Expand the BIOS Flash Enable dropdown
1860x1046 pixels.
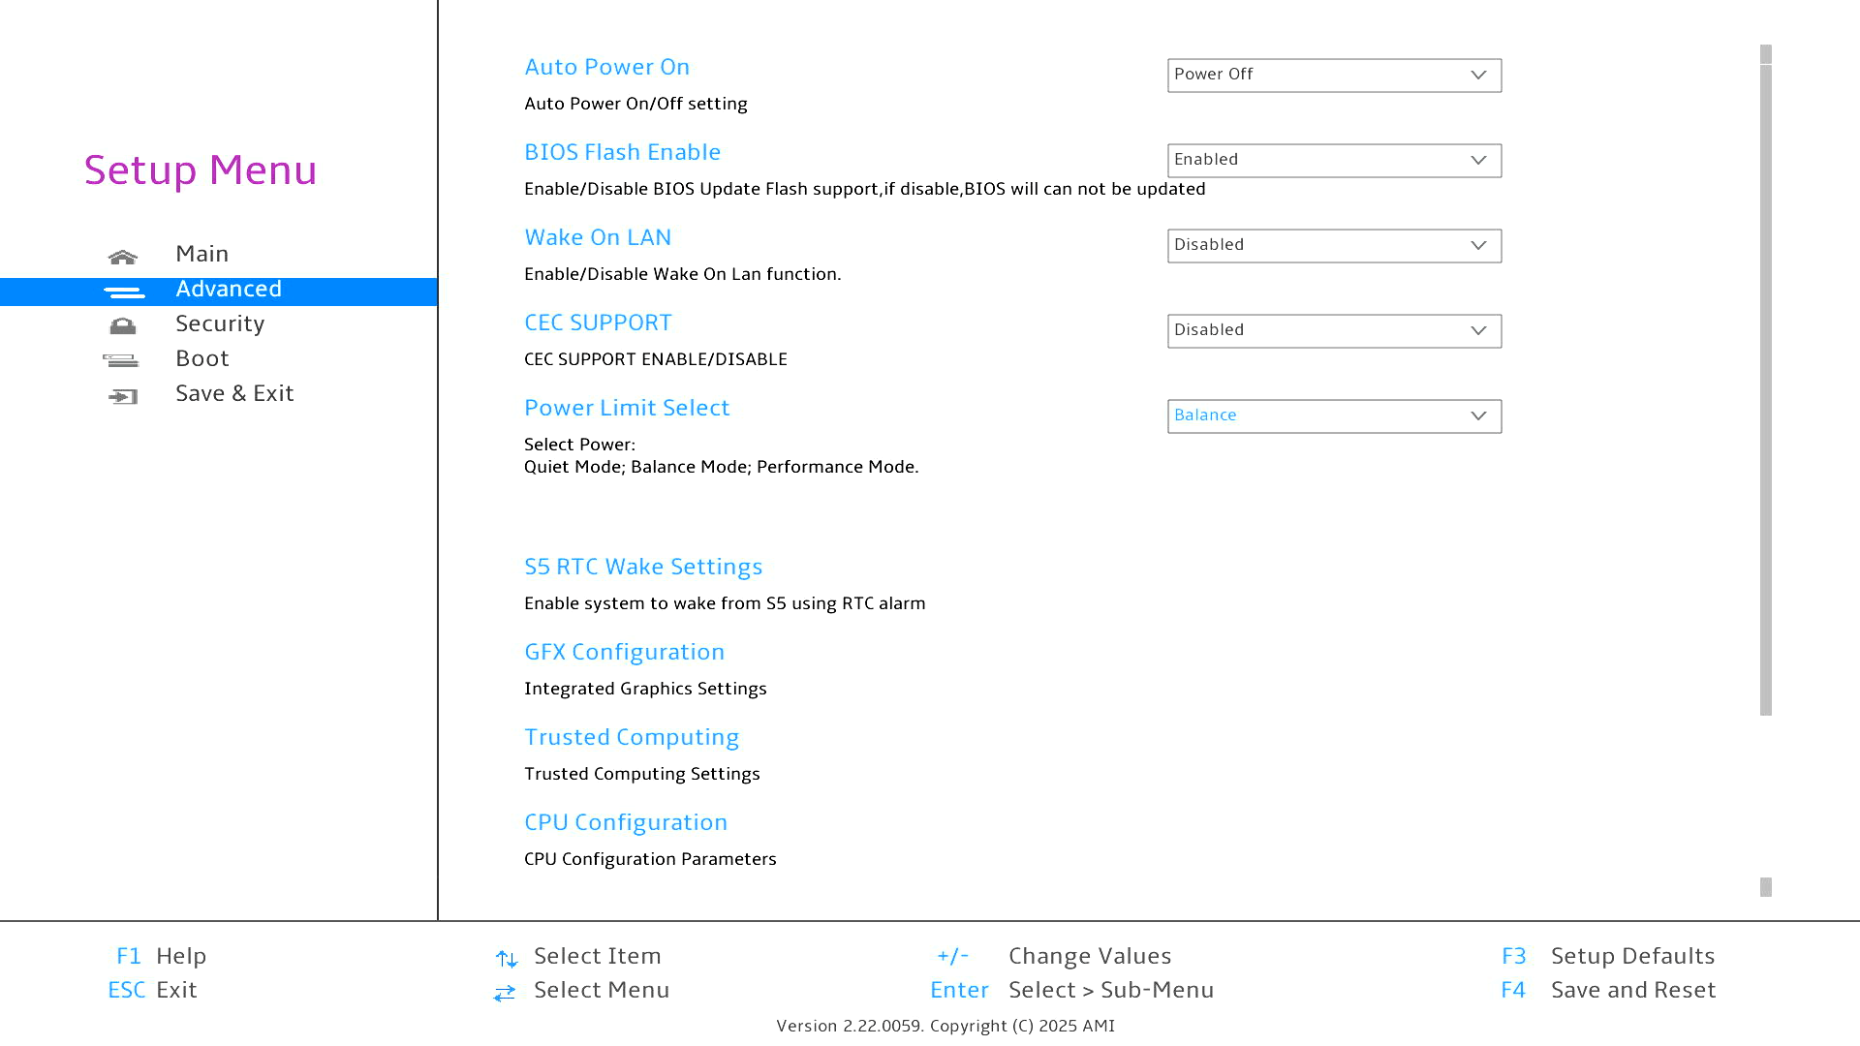1334,161
